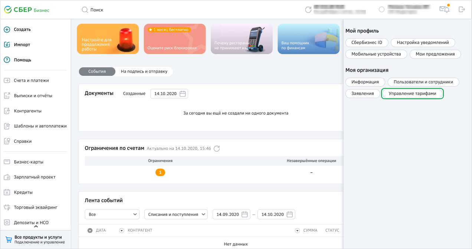The height and width of the screenshot is (249, 472).
Task: Click the orange restrictions count badge
Action: pyautogui.click(x=160, y=172)
